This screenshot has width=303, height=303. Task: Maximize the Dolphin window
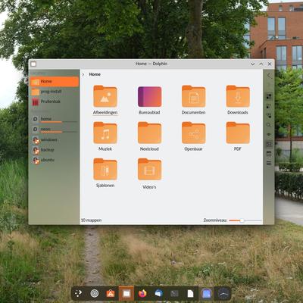tap(261, 64)
